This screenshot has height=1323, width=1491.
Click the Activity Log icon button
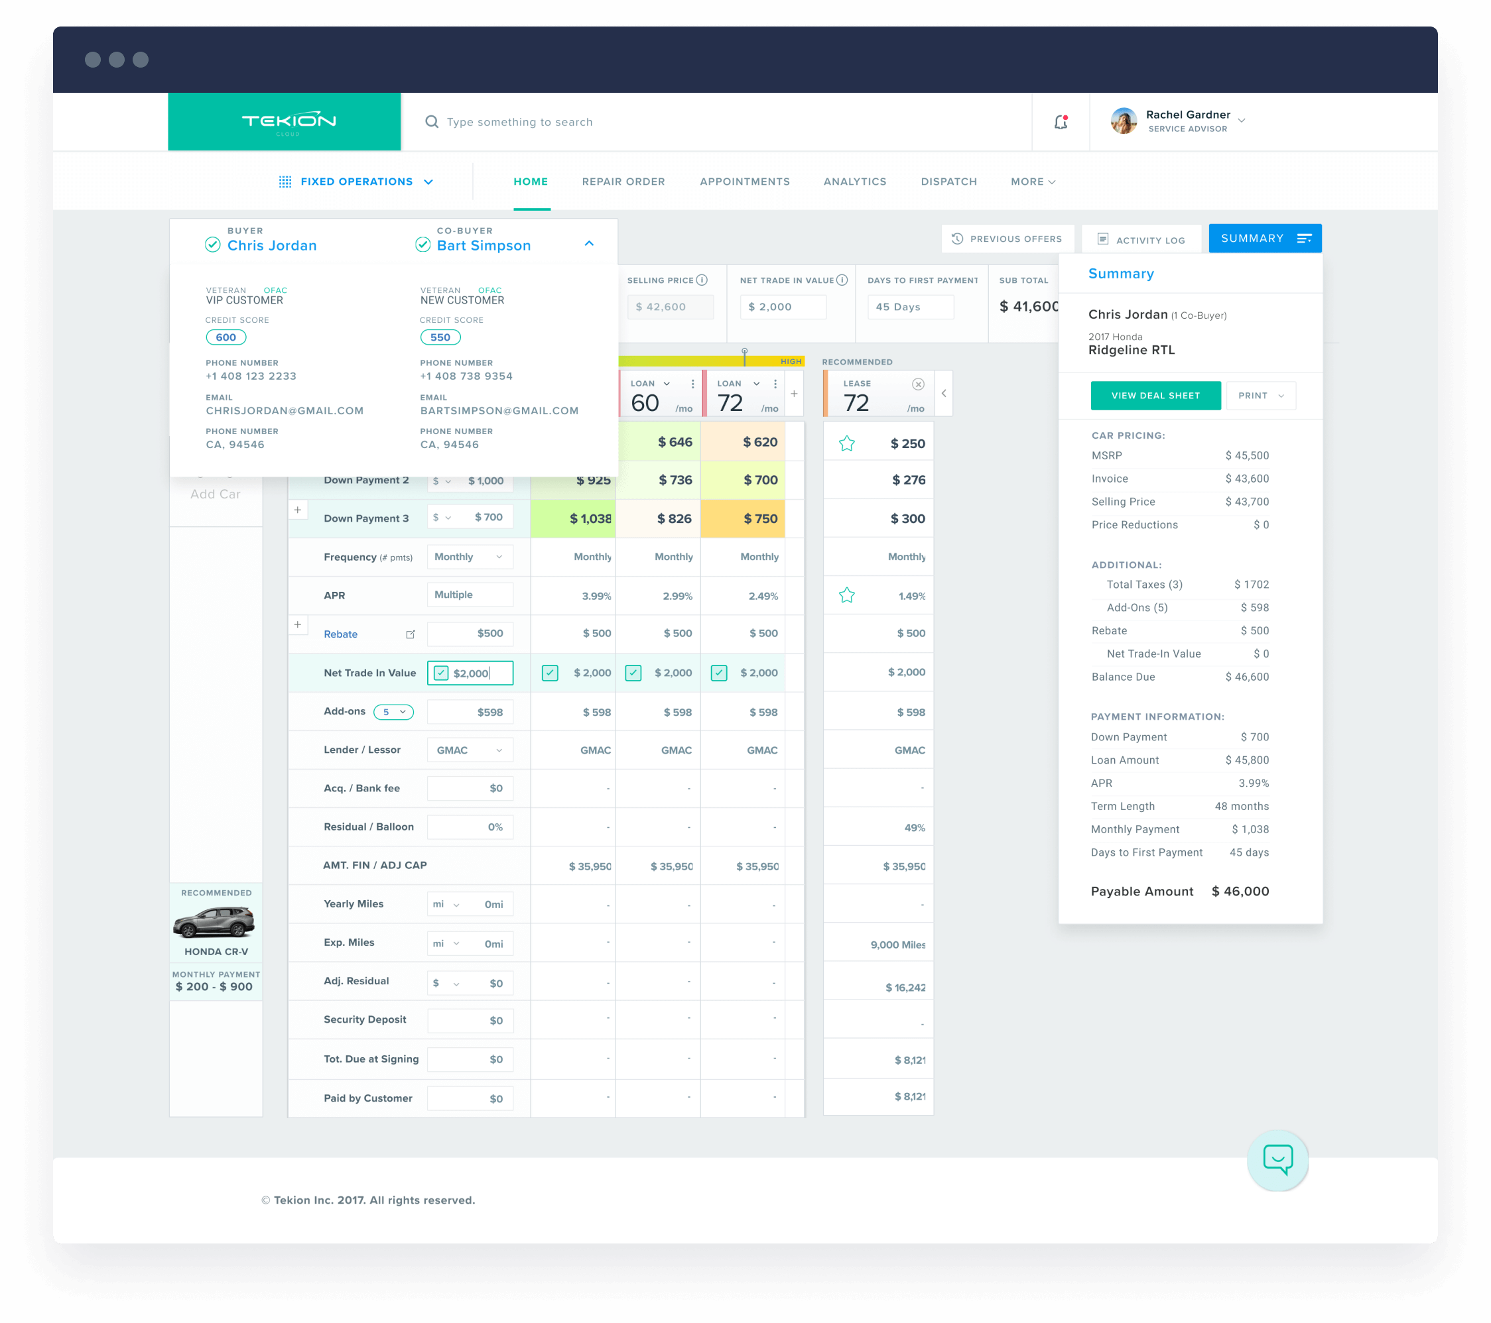1103,239
